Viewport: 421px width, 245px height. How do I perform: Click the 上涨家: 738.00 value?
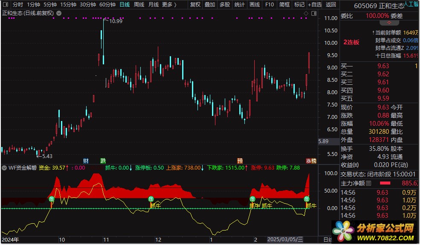pos(185,168)
